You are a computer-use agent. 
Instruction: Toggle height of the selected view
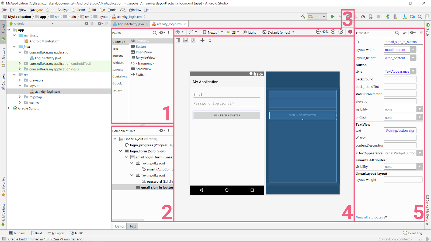point(210,40)
